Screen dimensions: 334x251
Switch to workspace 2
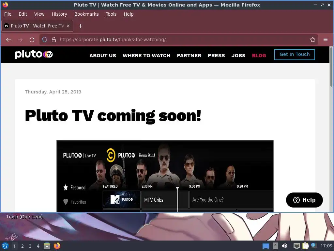[23, 246]
